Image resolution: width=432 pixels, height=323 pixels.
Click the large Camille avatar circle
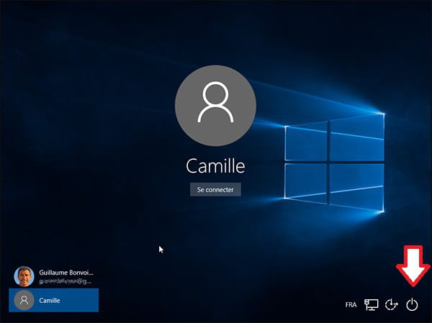pyautogui.click(x=215, y=106)
